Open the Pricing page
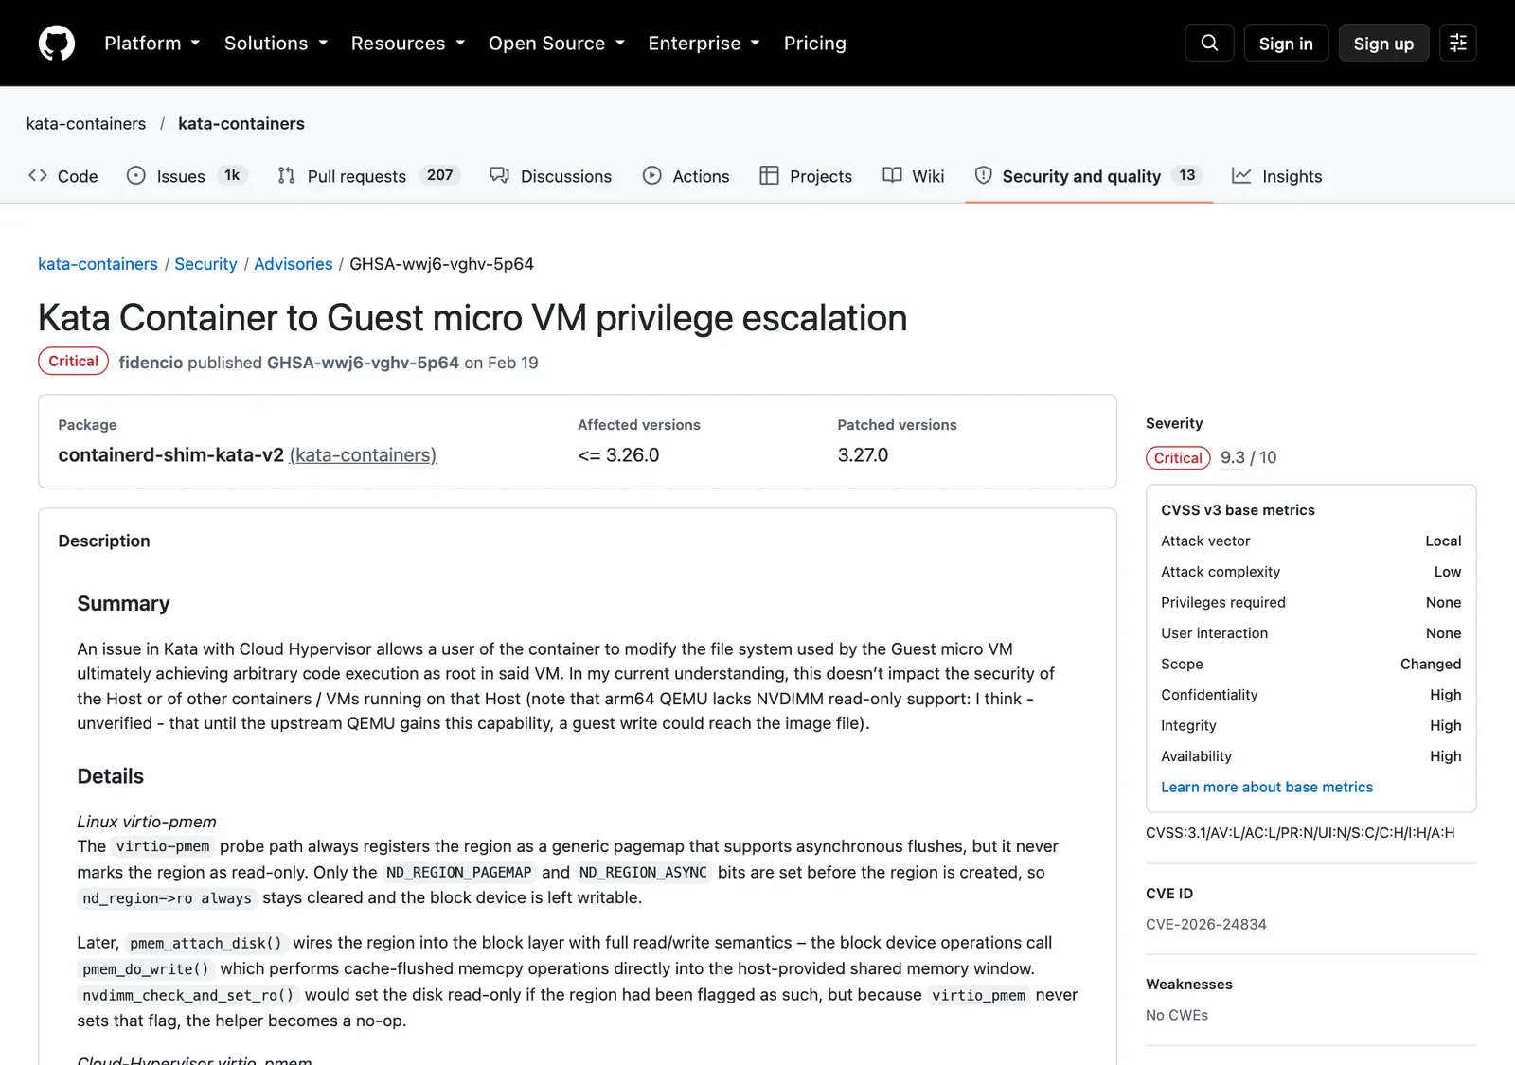 pos(815,44)
